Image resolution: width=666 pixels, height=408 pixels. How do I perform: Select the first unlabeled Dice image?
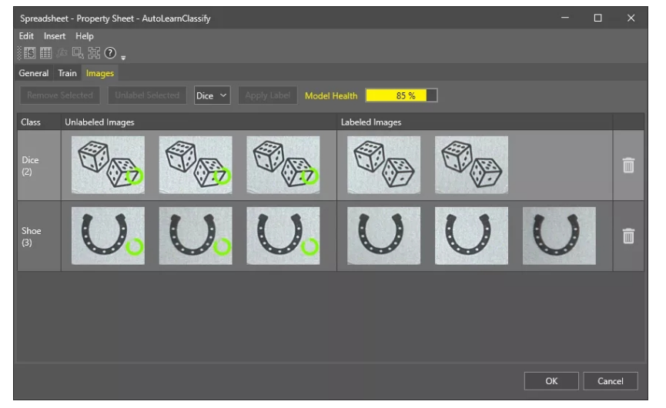tap(108, 165)
